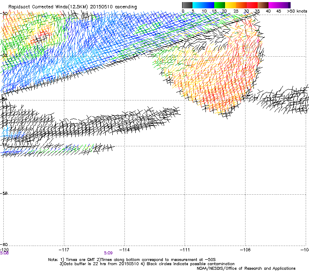Select the red 30-35 knots legend swatch

tap(252, 5)
